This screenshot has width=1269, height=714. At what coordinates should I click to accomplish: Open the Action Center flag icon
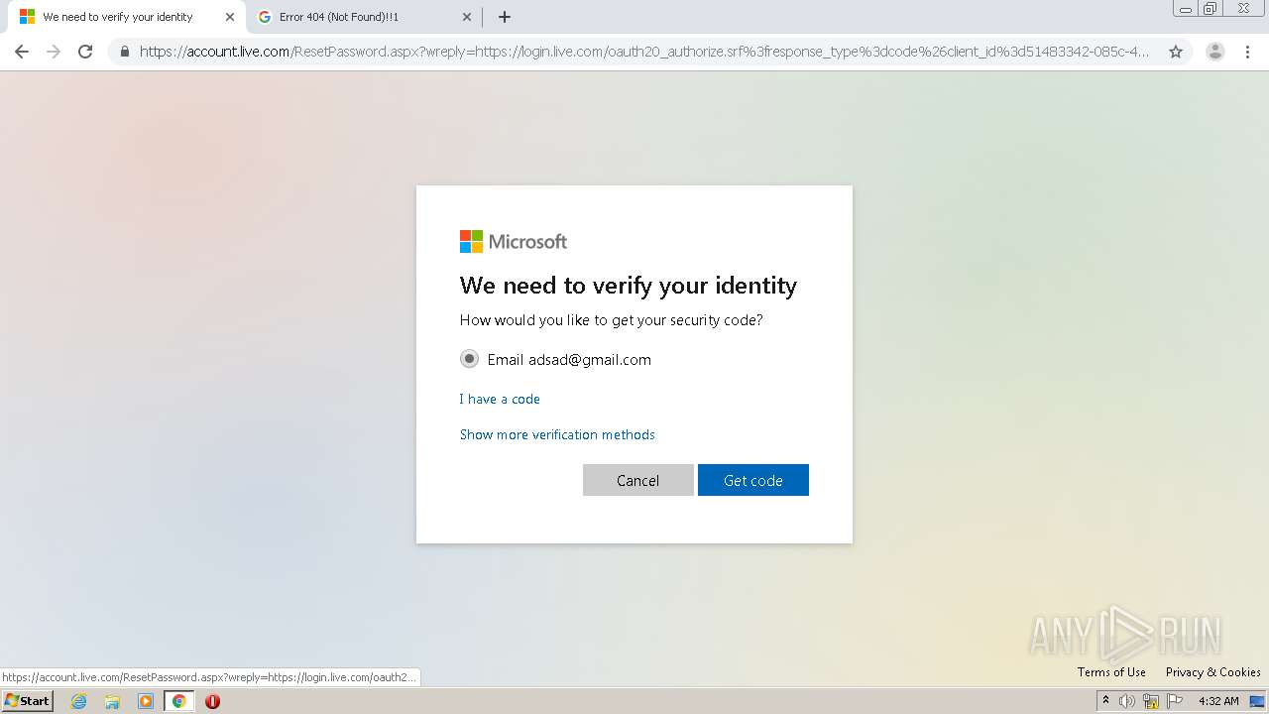coord(1175,701)
